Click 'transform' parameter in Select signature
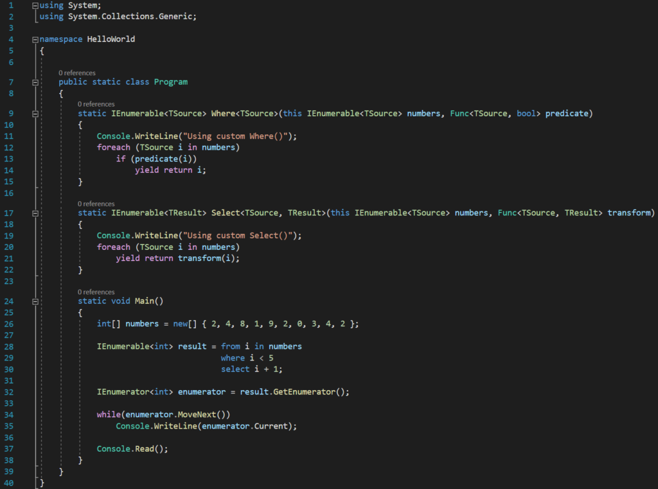Screen dimensions: 658x489 click(630, 213)
